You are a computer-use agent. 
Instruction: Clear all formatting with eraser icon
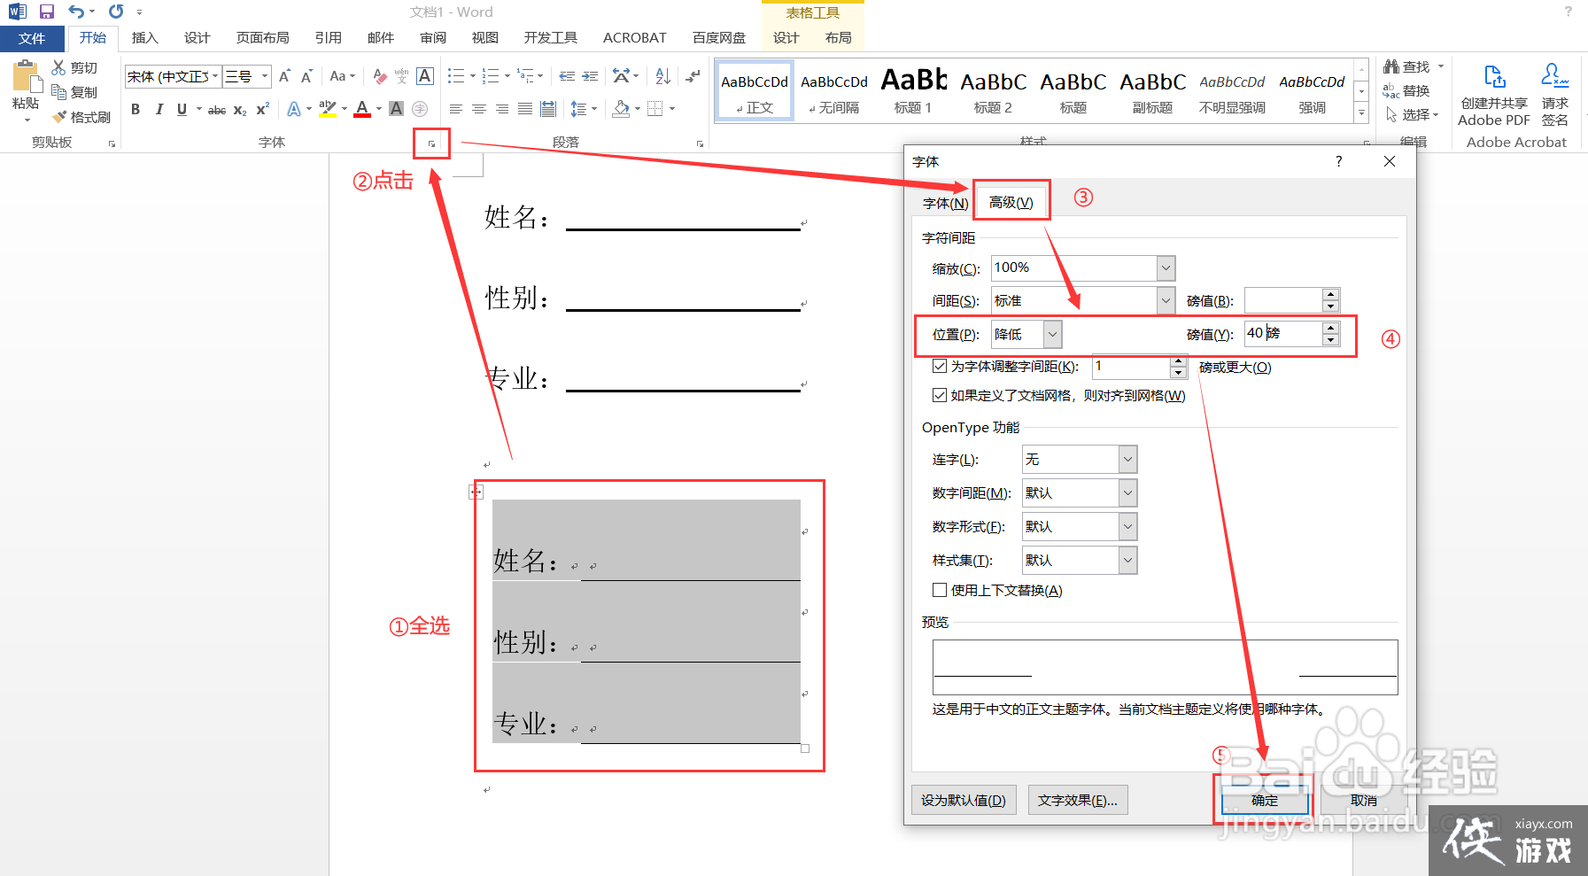click(x=380, y=76)
